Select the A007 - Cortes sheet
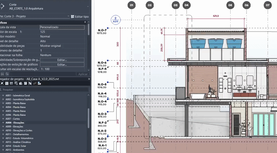Viewport: 277px width, 153px height. click(x=12, y=119)
